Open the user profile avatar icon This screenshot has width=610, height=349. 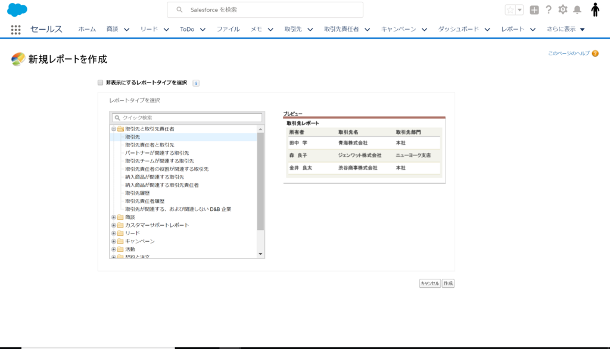[595, 10]
